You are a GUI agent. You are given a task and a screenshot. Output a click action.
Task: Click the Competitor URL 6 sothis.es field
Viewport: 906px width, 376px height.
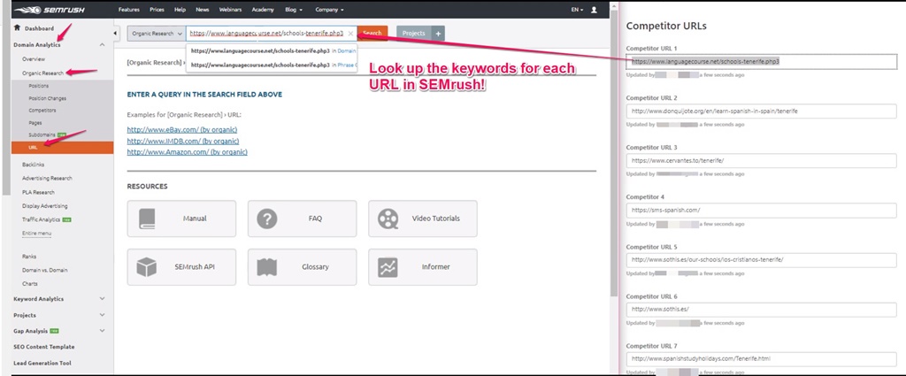tap(761, 310)
